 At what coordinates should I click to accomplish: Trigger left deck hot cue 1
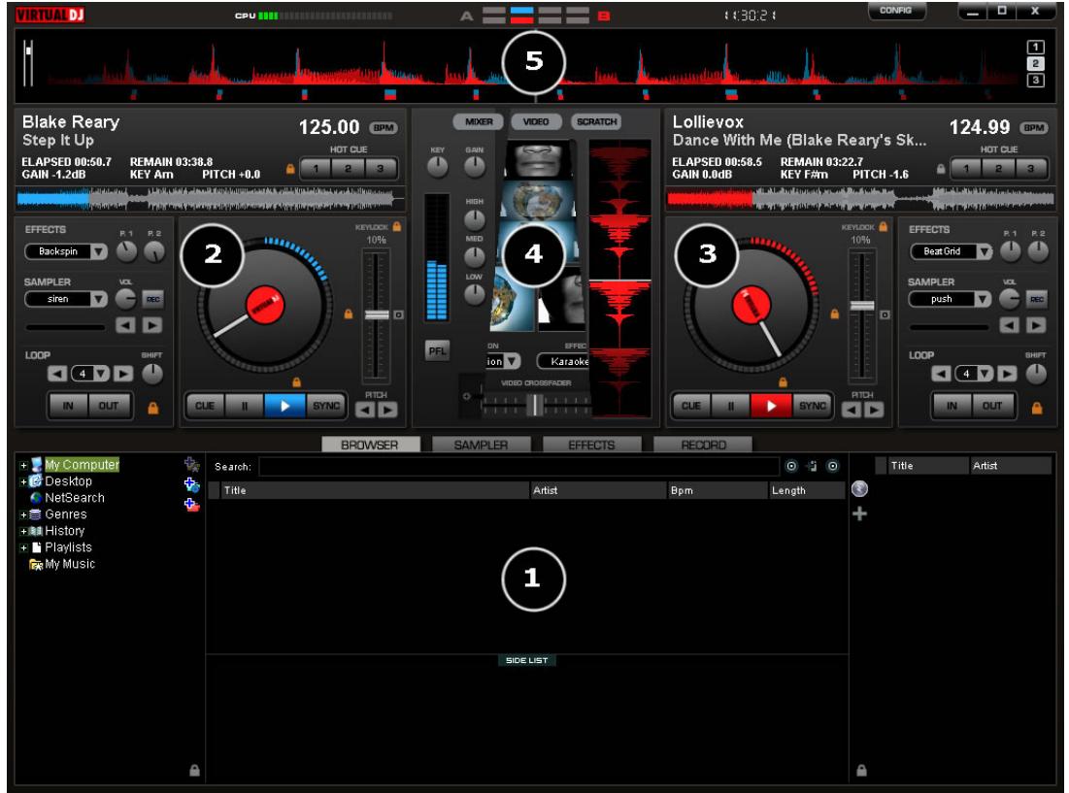click(x=316, y=168)
